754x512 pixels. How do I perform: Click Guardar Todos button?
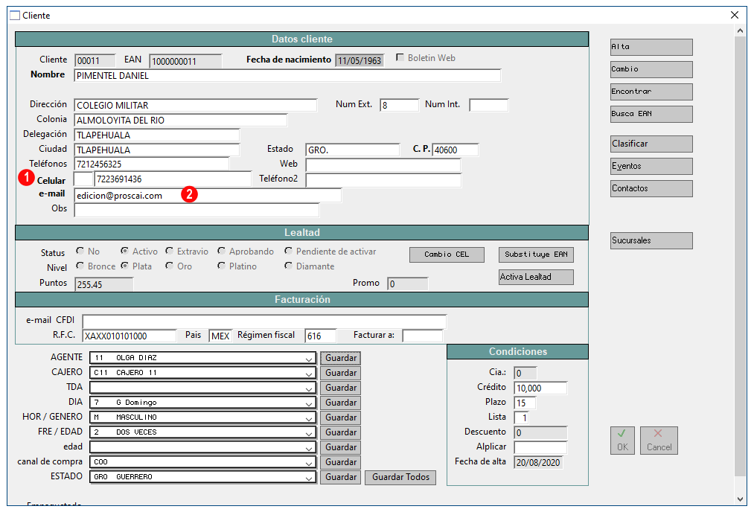point(400,477)
